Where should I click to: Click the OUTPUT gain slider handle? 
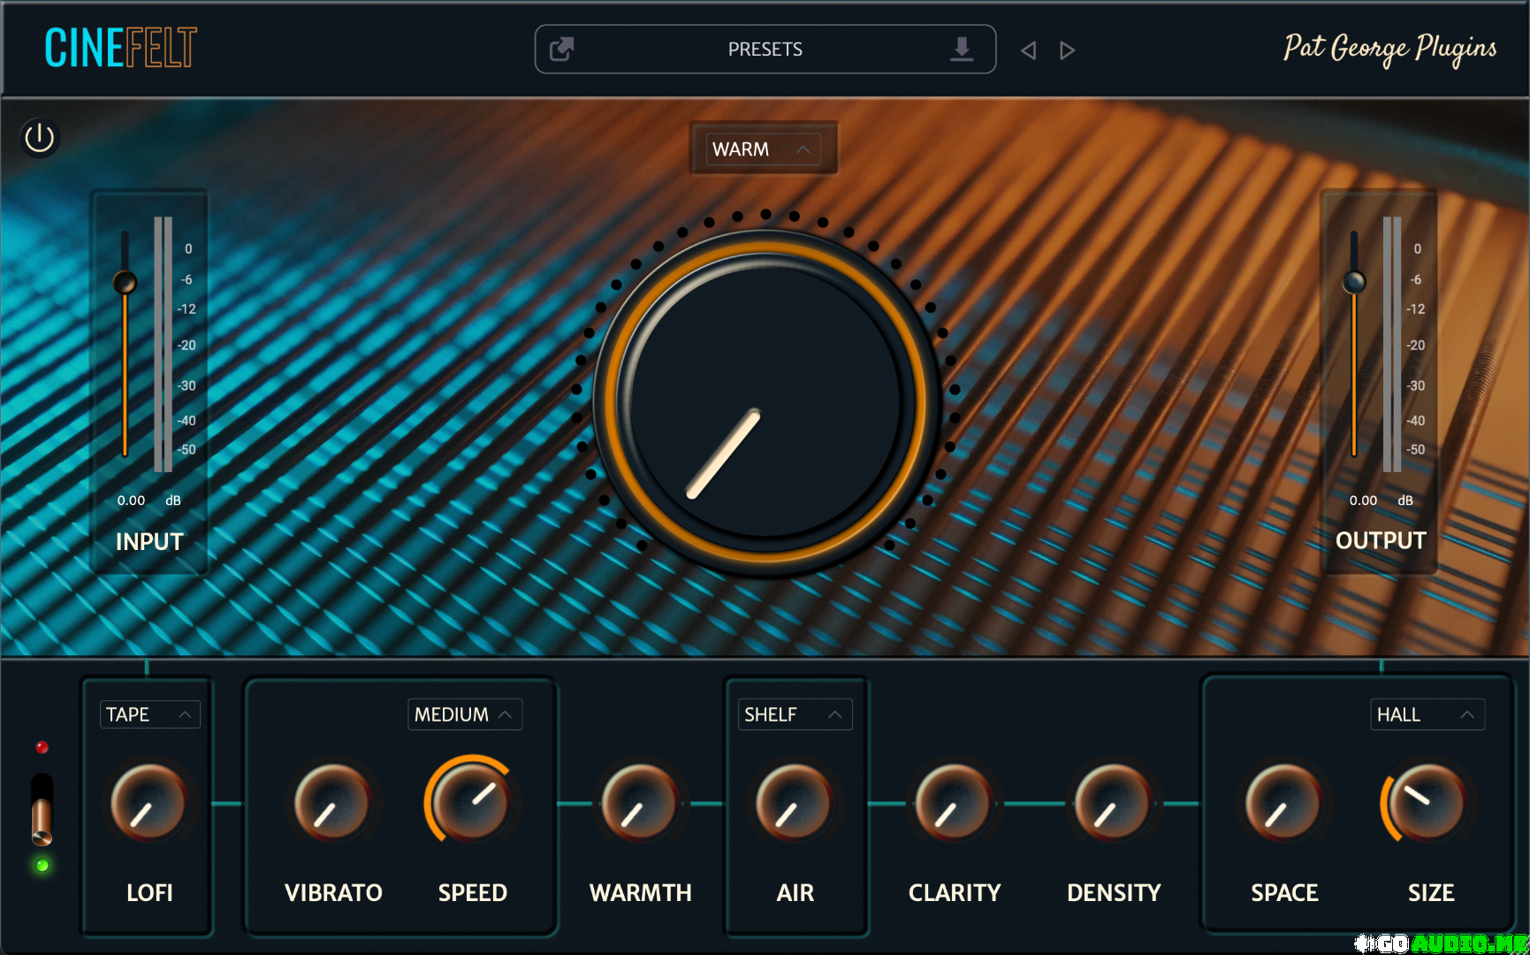pyautogui.click(x=1354, y=283)
